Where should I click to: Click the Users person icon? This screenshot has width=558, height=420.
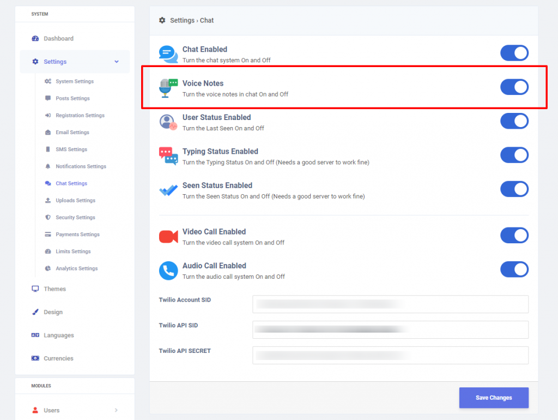[x=35, y=410]
